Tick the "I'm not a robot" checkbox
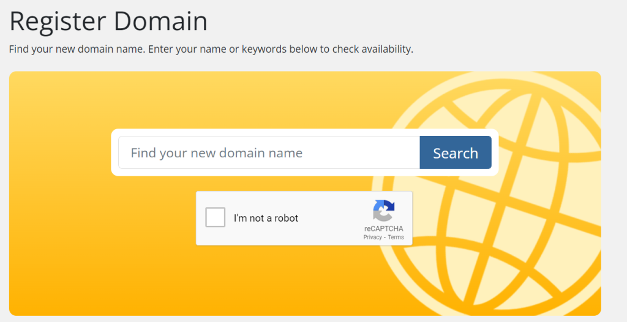 216,218
